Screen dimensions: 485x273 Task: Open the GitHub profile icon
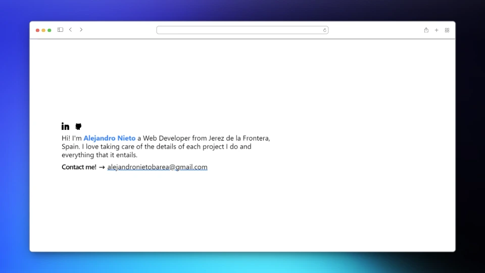(x=78, y=126)
